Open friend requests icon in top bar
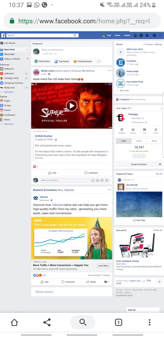The height and width of the screenshot is (338, 164). 136,35
